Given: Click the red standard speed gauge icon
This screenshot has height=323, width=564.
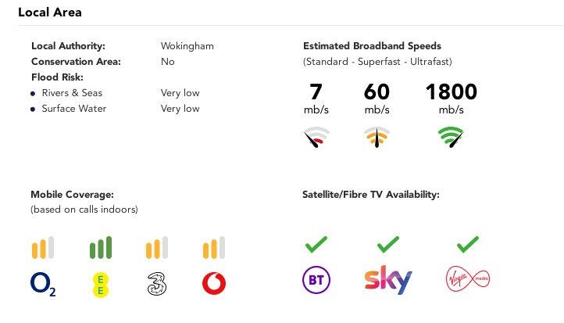Looking at the screenshot, I should click(x=316, y=138).
